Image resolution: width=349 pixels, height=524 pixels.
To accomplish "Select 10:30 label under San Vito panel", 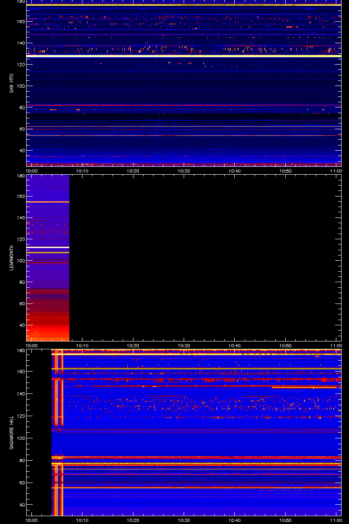I will [184, 171].
